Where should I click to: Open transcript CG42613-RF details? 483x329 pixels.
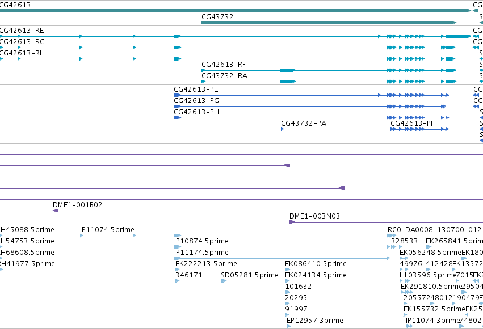(x=224, y=65)
